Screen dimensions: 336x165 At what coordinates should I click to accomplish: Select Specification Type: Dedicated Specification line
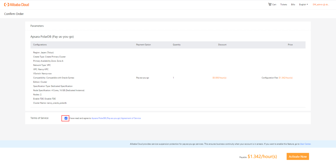[53, 86]
